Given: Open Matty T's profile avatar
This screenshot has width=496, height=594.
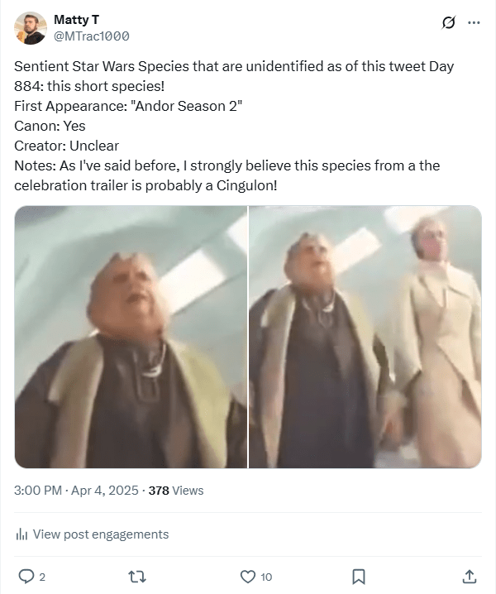Looking at the screenshot, I should pos(31,28).
